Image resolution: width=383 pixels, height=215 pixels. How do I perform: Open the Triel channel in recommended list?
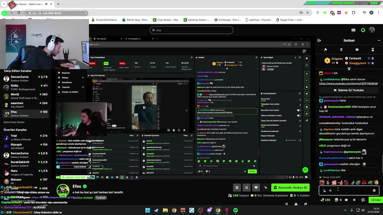pyautogui.click(x=25, y=138)
